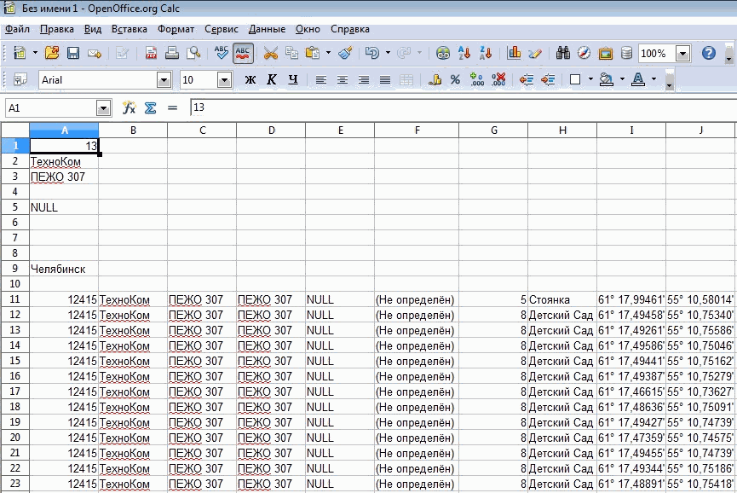The image size is (737, 493).
Task: Click the Save document icon
Action: click(x=73, y=53)
